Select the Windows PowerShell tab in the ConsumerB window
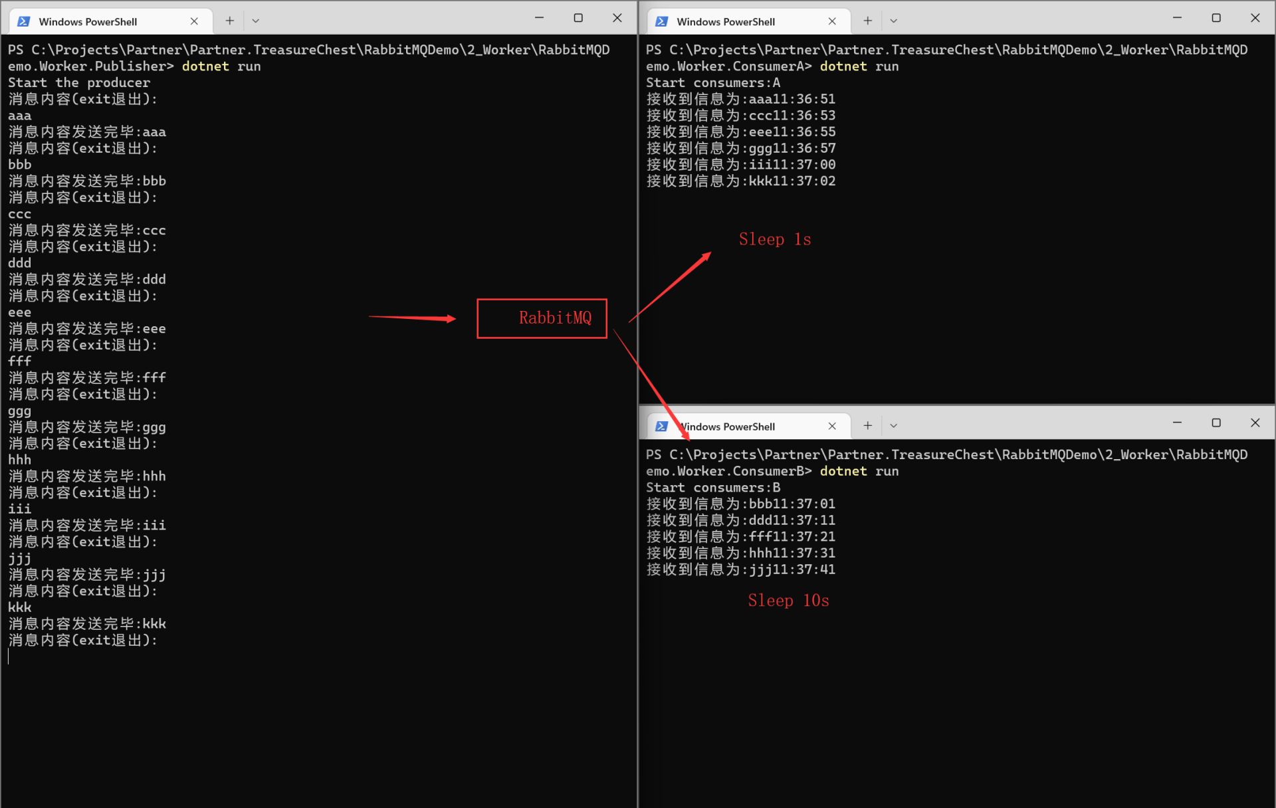Image resolution: width=1276 pixels, height=808 pixels. 749,426
